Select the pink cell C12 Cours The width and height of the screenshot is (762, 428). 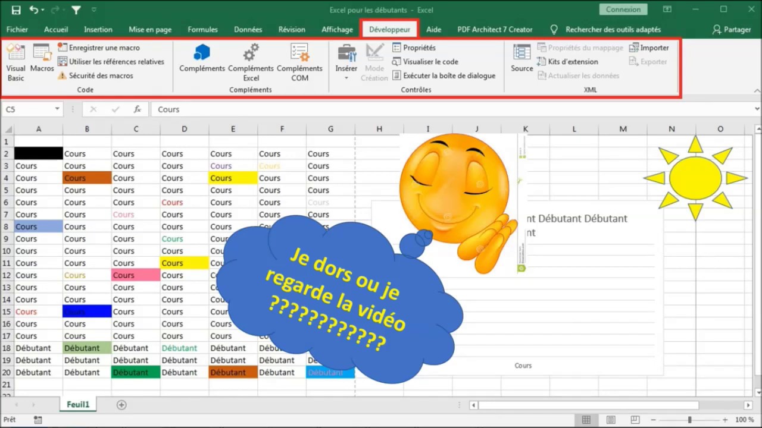tap(136, 275)
